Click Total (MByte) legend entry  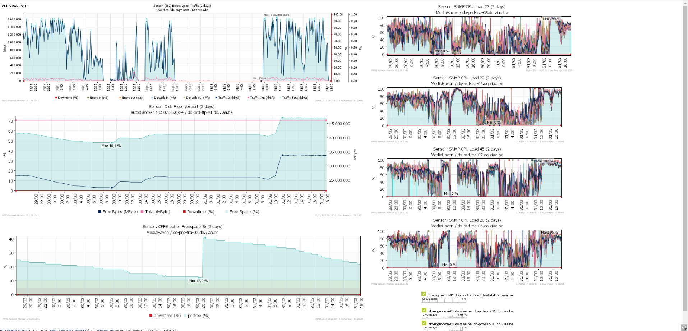click(155, 212)
